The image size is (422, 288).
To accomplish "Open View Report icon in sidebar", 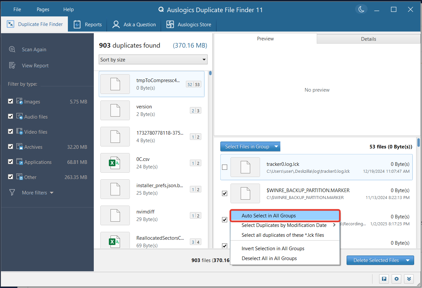I will (12, 65).
